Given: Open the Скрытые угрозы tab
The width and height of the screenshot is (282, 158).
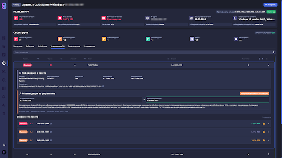Looking at the screenshot, I should pyautogui.click(x=74, y=46).
